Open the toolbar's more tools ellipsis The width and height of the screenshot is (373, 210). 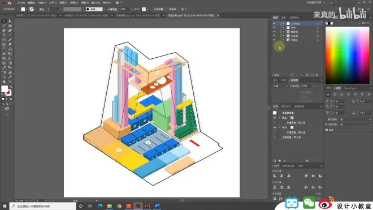click(7, 115)
